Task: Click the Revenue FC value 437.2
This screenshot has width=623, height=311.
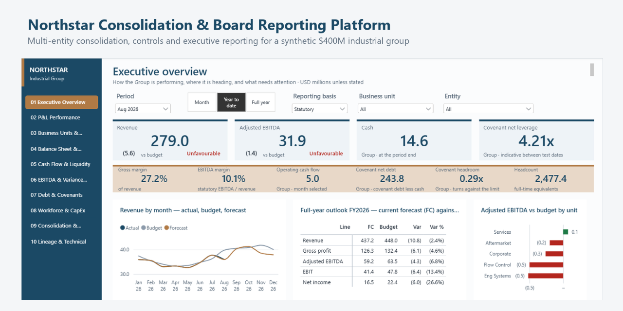Action: (x=367, y=241)
